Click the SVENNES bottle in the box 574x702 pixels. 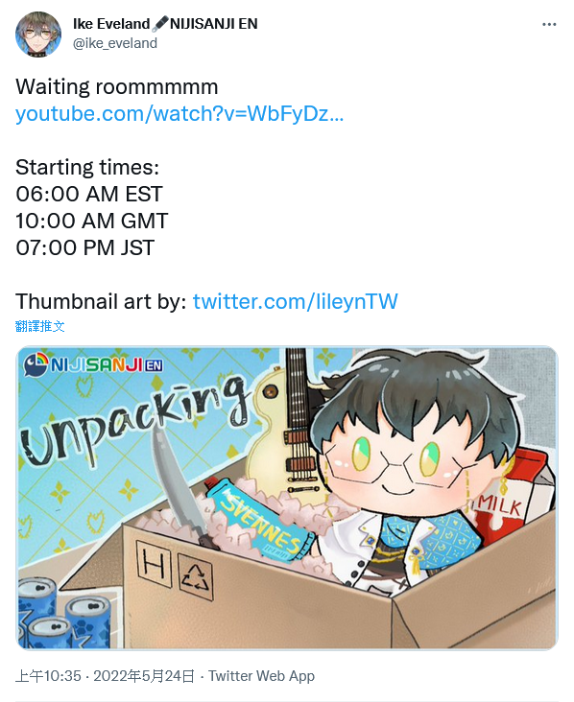click(260, 518)
